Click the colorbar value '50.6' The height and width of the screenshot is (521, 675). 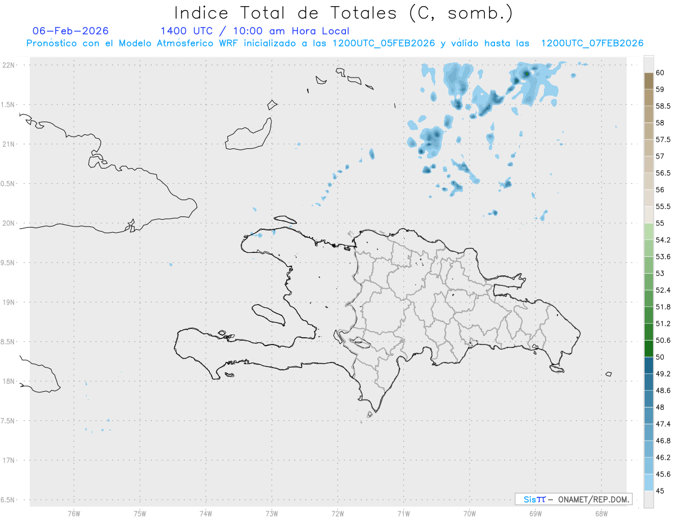coord(663,341)
